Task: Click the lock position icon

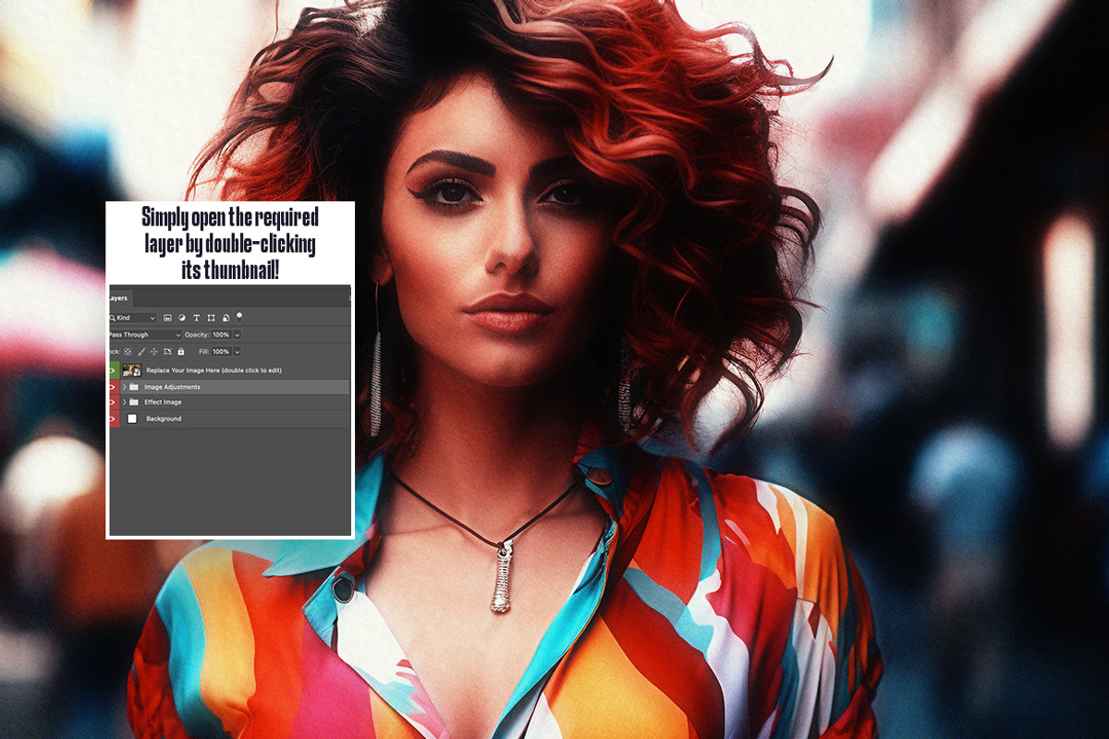Action: pos(154,352)
